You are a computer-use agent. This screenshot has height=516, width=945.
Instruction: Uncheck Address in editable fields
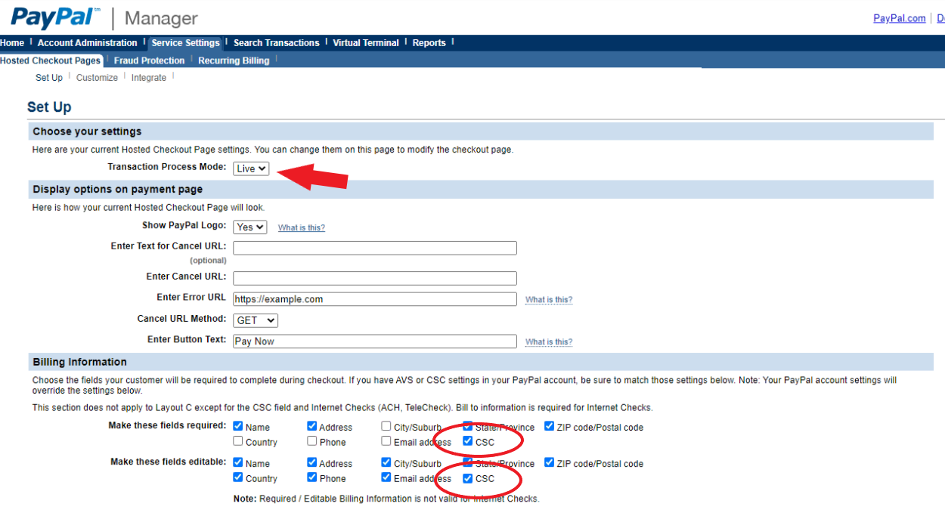point(312,462)
